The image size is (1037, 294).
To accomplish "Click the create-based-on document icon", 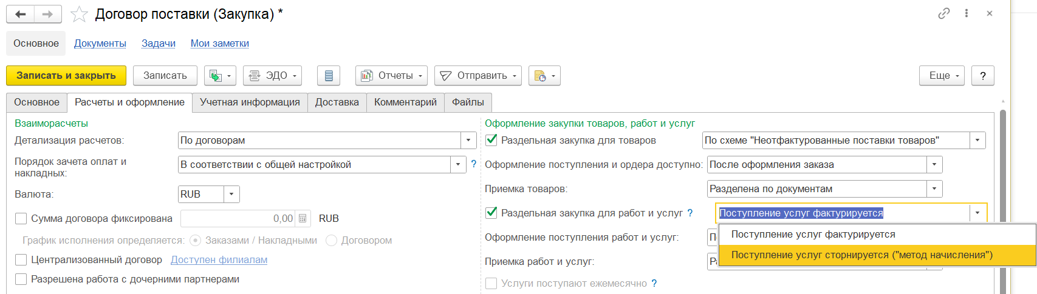I will [x=219, y=76].
